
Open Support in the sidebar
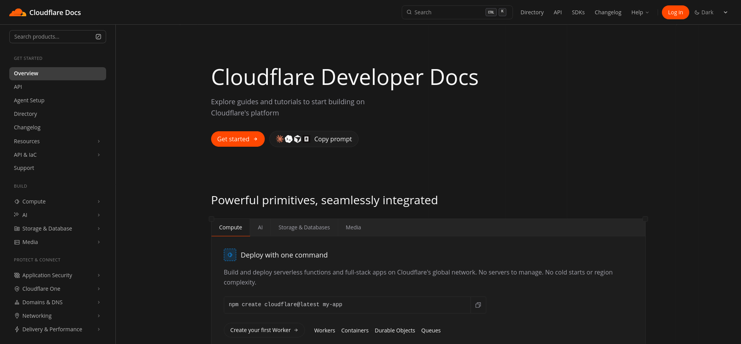(x=58, y=168)
